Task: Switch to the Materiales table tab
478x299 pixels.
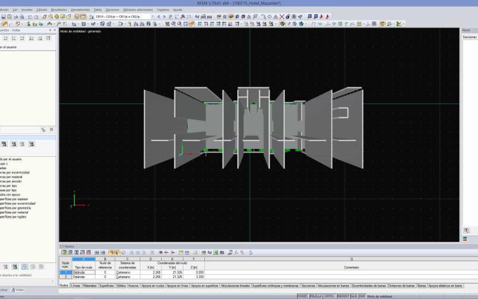Action: [x=90, y=286]
